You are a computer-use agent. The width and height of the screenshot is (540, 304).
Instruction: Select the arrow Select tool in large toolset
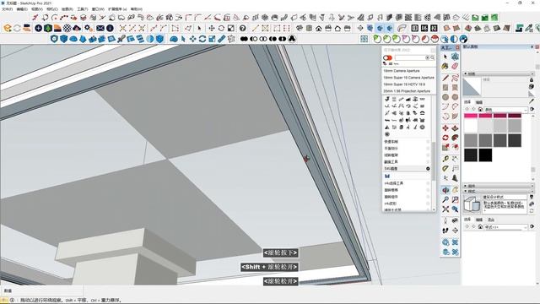click(445, 57)
